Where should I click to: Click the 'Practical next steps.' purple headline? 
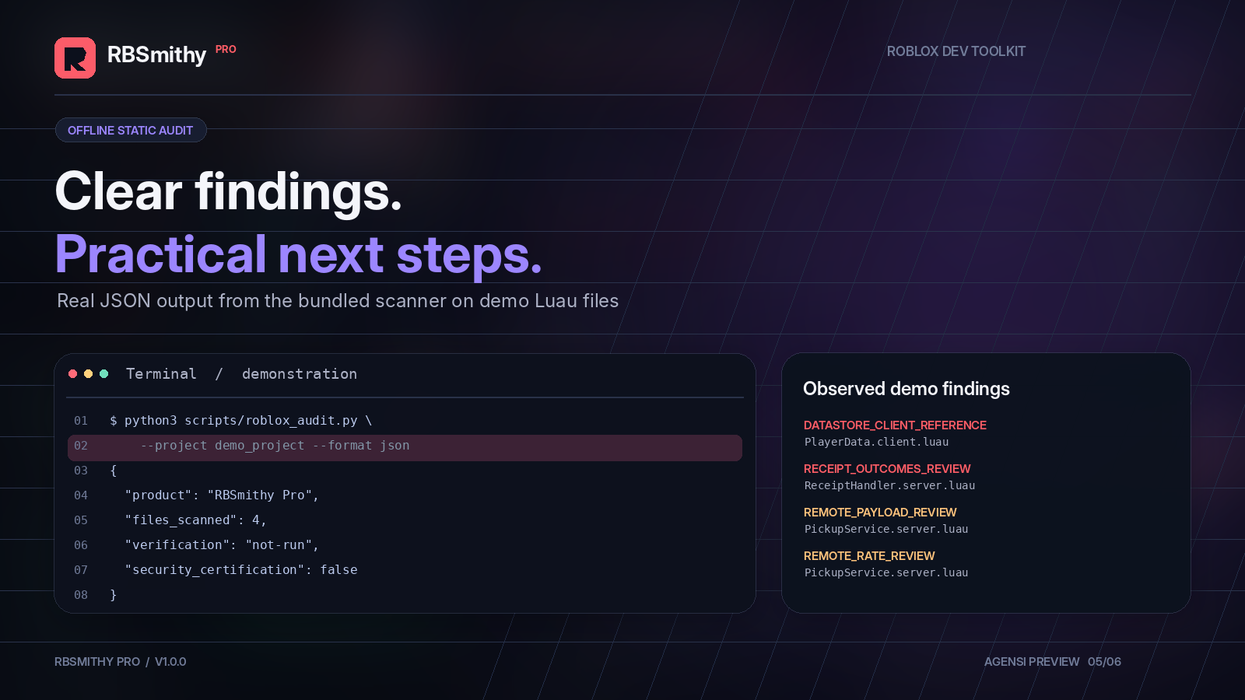tap(298, 254)
